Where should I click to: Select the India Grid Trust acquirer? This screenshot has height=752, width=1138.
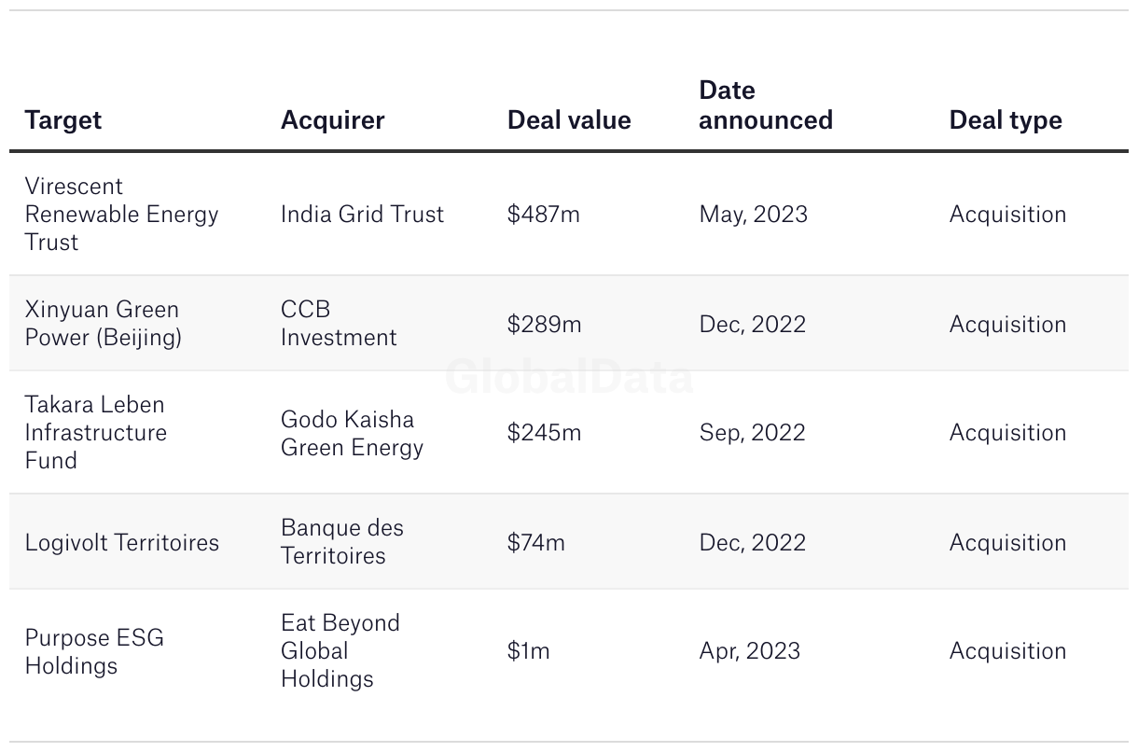(x=363, y=214)
